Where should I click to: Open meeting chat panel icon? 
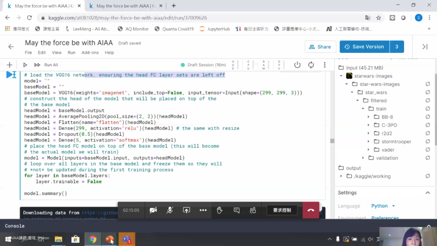coord(236,210)
